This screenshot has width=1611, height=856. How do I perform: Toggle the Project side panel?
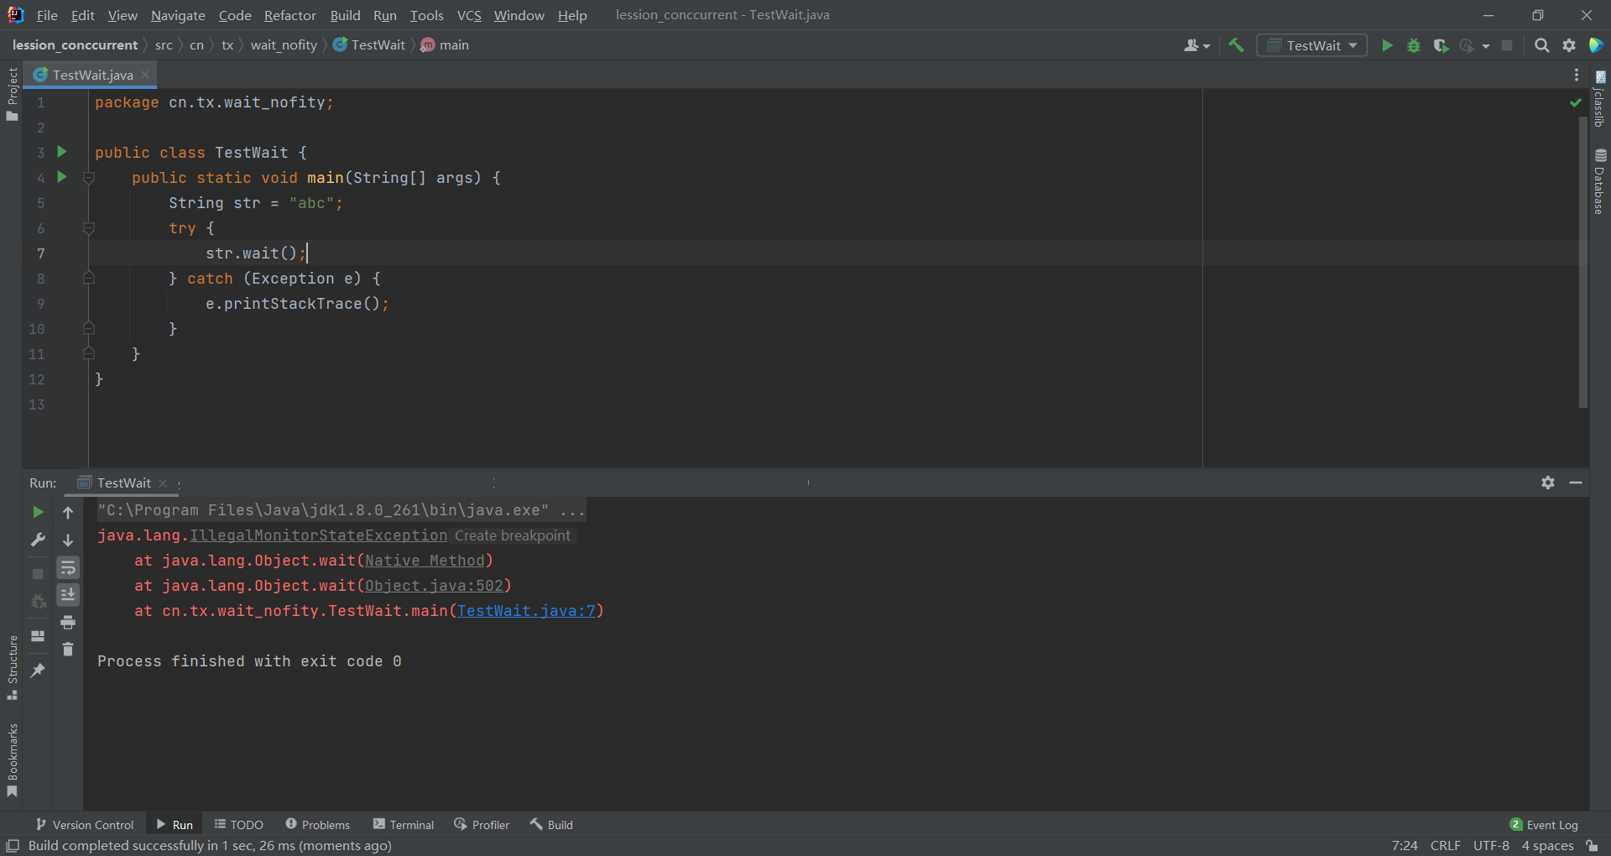(12, 93)
